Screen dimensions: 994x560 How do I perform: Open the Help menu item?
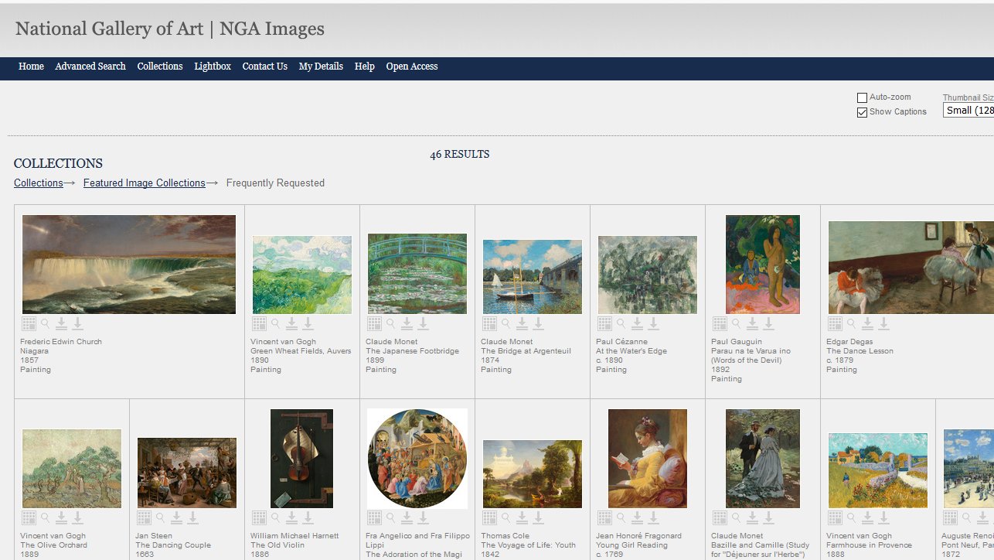[365, 67]
